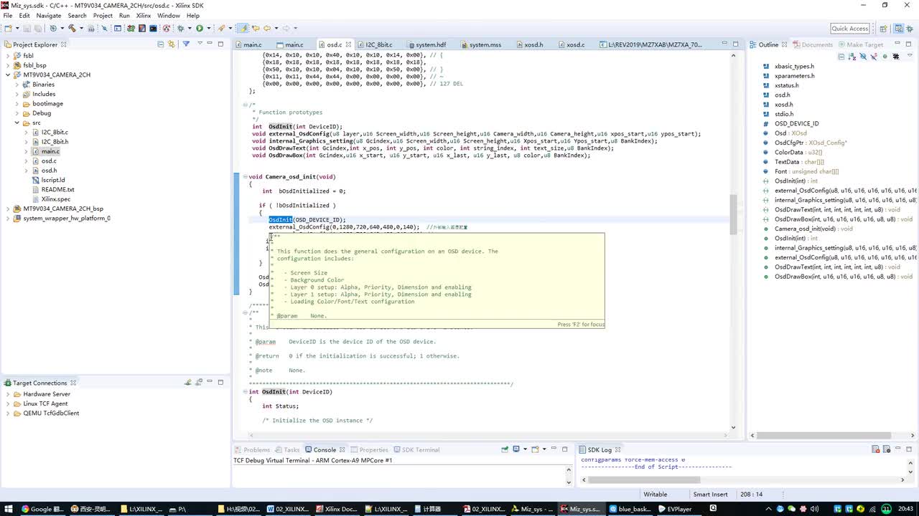Click the Open Console icon in Console panel
Image resolution: width=919 pixels, height=516 pixels.
[x=535, y=450]
